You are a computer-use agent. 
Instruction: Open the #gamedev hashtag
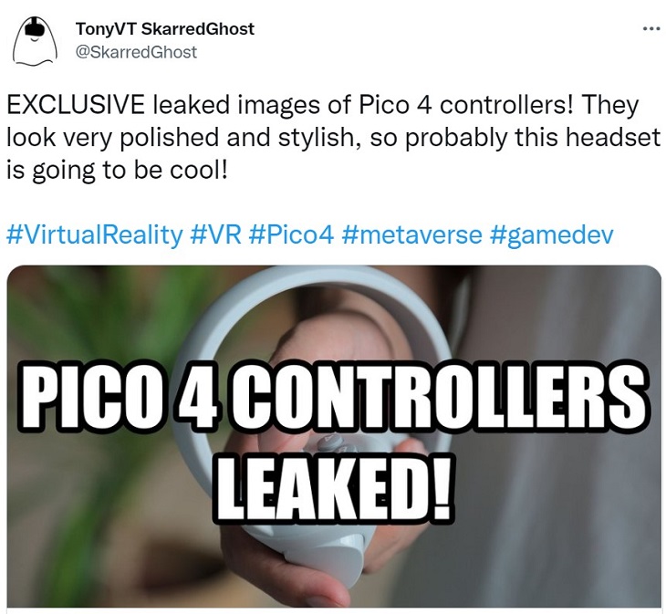(x=552, y=234)
